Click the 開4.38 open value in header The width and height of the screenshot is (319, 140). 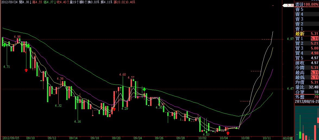[24, 2]
